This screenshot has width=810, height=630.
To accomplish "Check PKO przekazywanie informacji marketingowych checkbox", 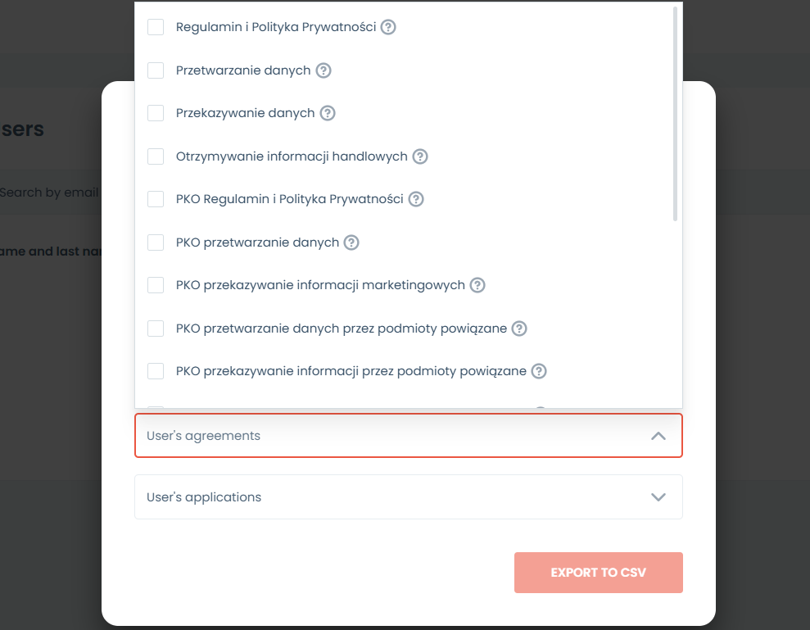I will coord(156,285).
